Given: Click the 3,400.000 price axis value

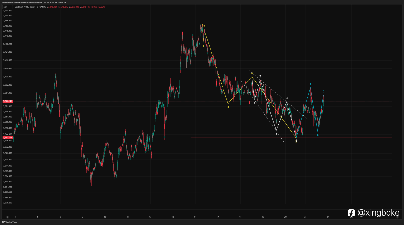Looking at the screenshot, I should click(x=8, y=77).
